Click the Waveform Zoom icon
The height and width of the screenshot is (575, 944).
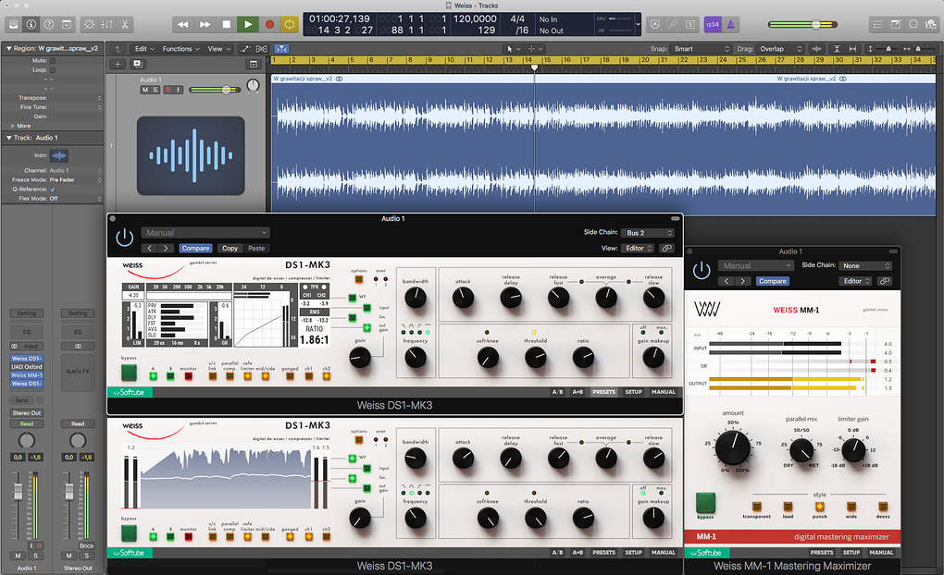817,49
